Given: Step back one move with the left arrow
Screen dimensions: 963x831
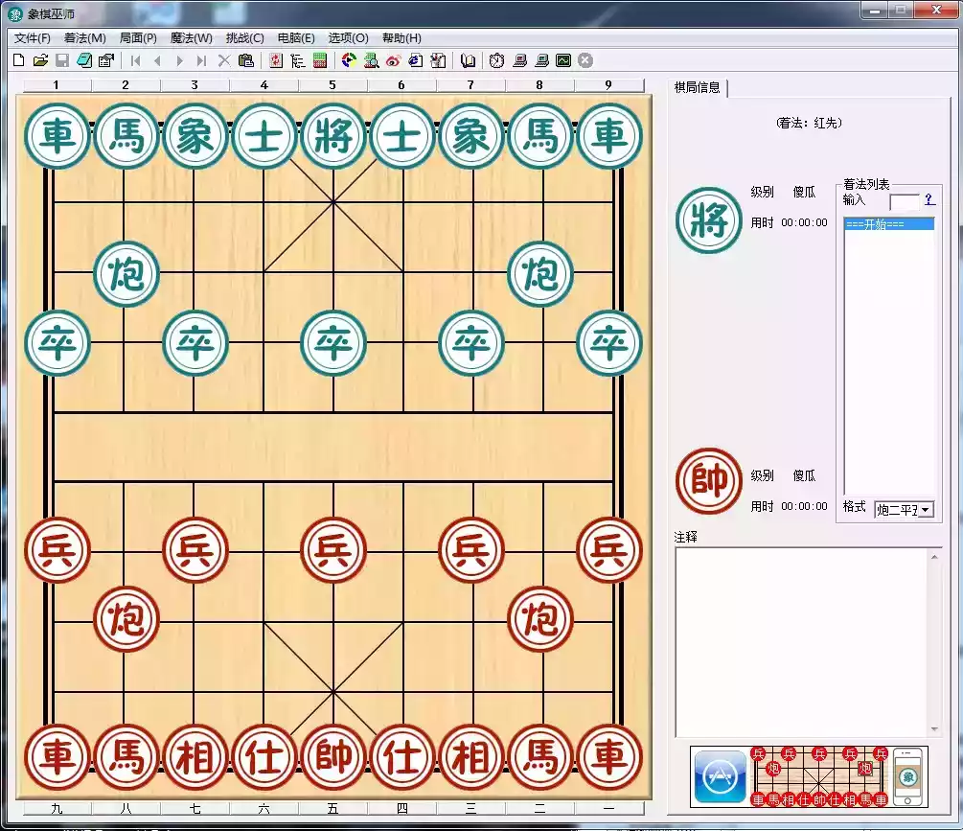Looking at the screenshot, I should [x=158, y=59].
